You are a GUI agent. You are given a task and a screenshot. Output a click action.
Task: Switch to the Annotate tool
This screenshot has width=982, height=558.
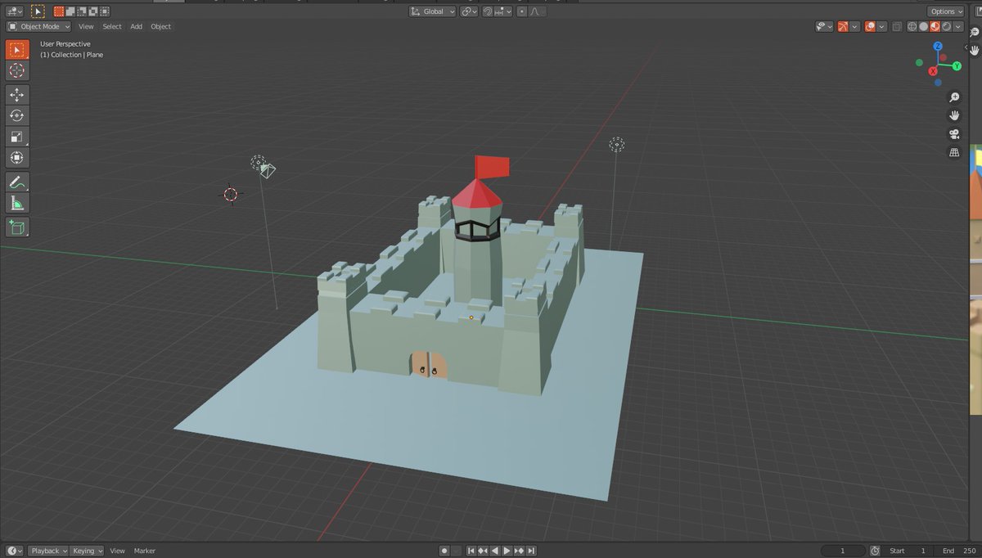[x=16, y=182]
